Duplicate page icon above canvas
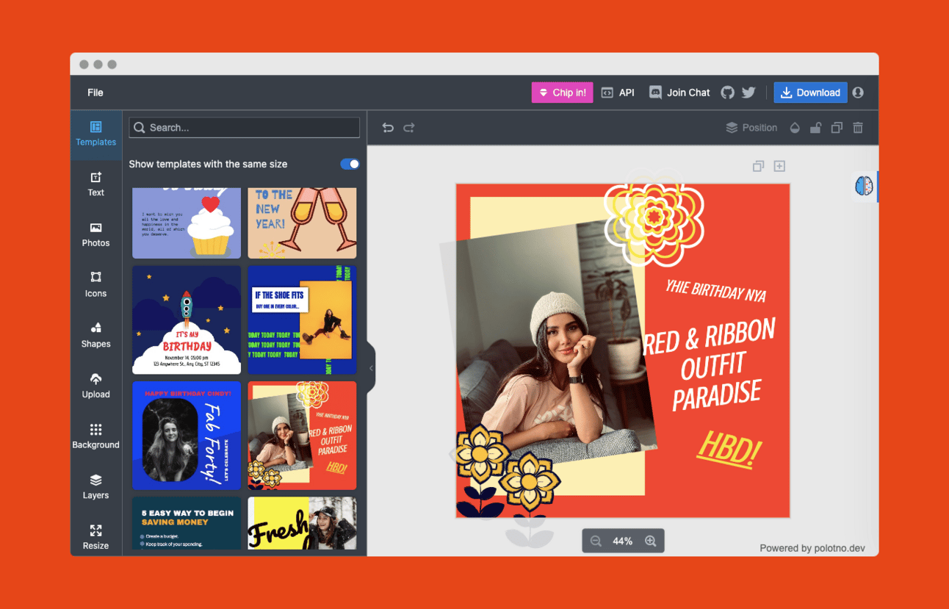The height and width of the screenshot is (609, 949). coord(758,166)
